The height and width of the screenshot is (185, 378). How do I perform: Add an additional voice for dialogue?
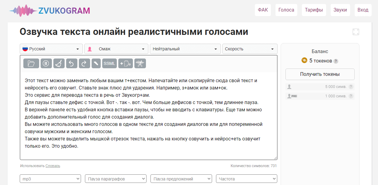[126, 63]
